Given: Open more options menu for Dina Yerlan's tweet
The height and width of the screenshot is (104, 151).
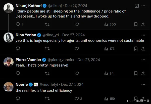Looking at the screenshot, I should [x=143, y=35].
